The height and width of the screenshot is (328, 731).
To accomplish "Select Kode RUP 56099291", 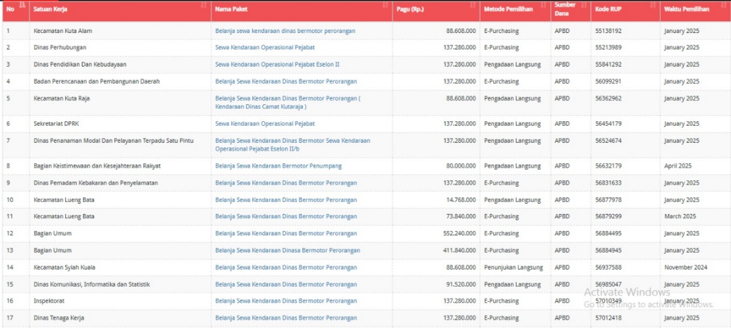I will [609, 81].
